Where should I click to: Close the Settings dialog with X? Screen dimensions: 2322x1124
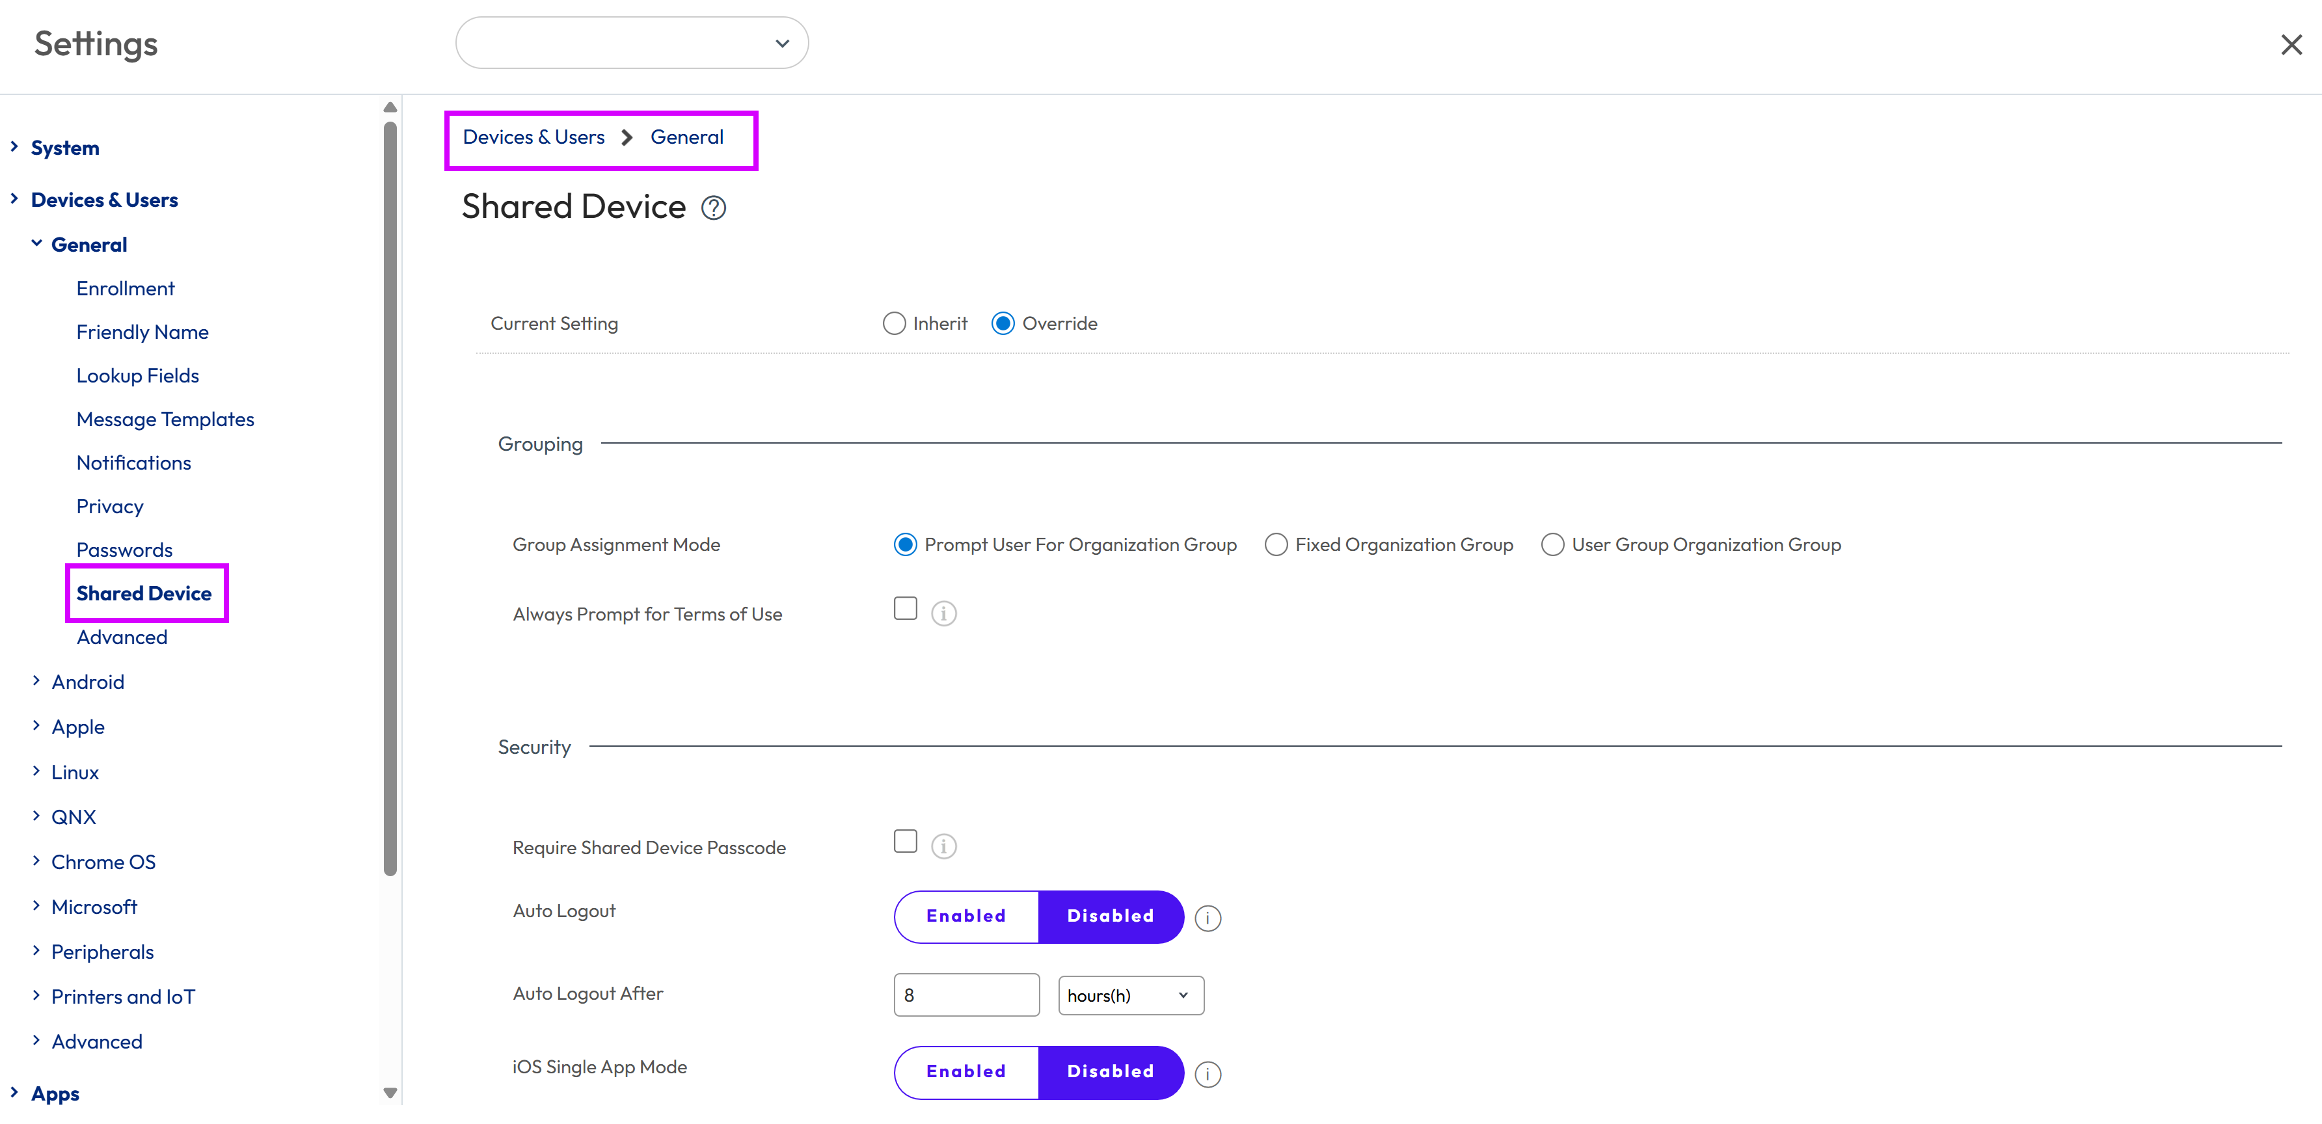[x=2291, y=44]
